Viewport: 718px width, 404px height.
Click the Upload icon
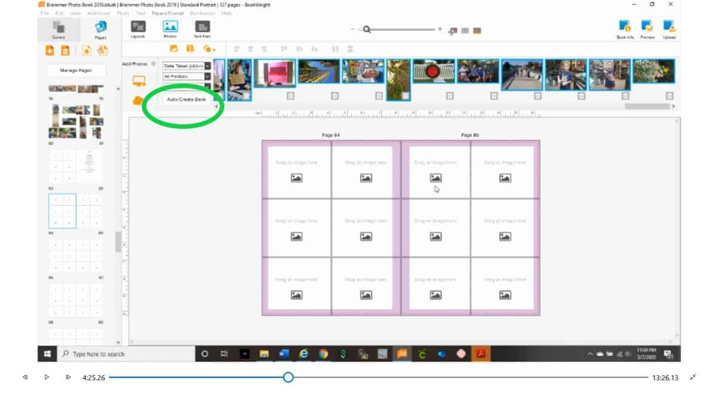(x=669, y=28)
